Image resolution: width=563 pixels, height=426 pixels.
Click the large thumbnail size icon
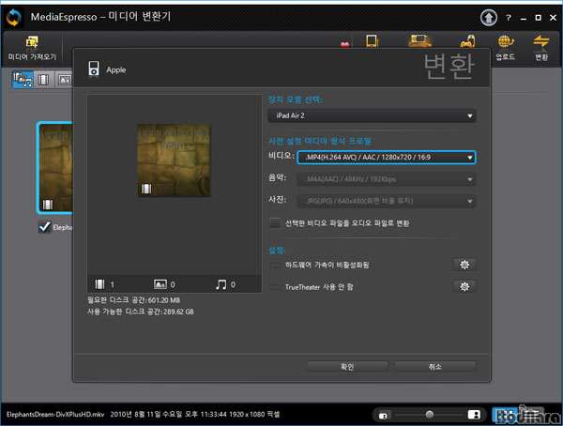pyautogui.click(x=474, y=415)
